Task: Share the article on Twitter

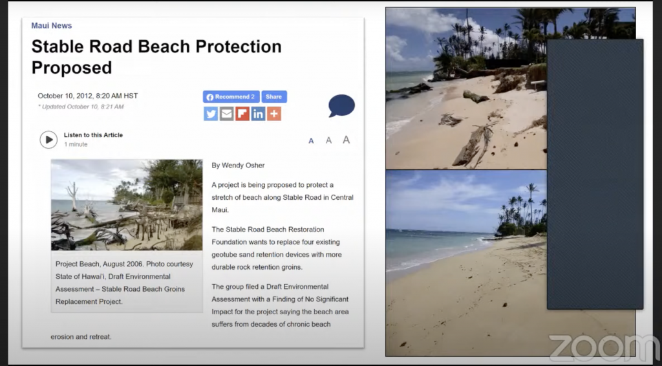Action: click(211, 114)
